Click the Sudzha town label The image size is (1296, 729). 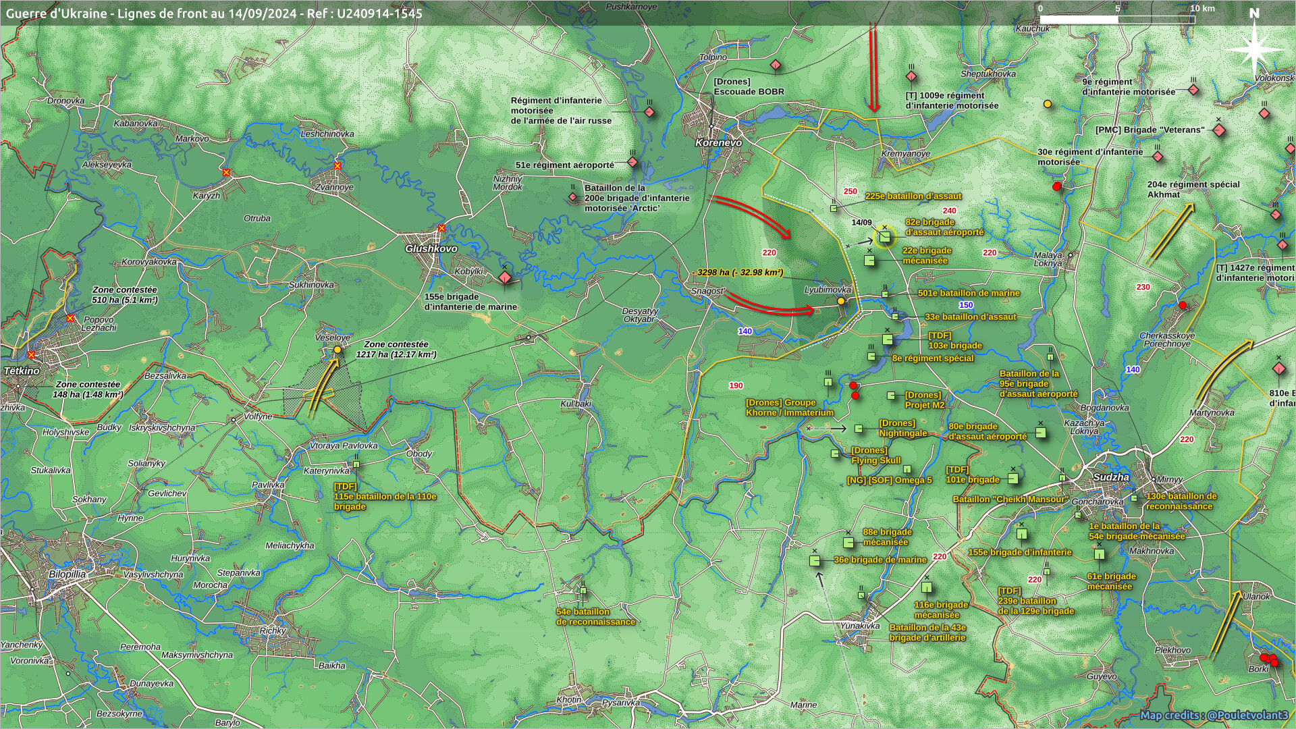point(1110,477)
